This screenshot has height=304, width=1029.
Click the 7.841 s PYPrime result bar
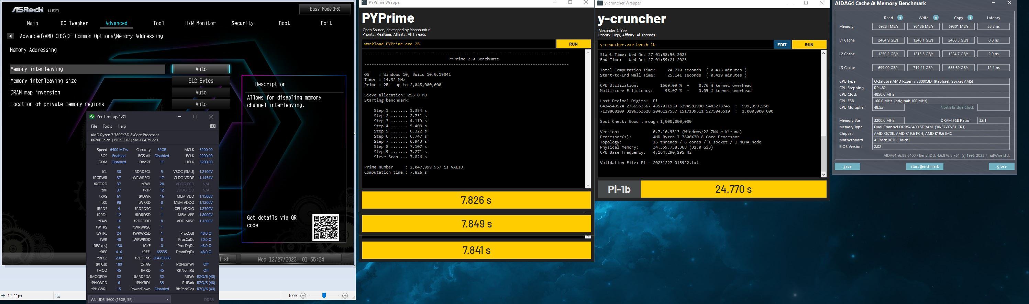[x=476, y=250]
